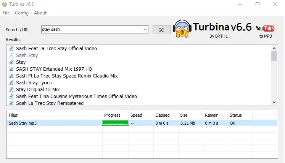285x163 pixels.
Task: Select result Sash Feat La Trec Stay Official Video
Action: point(56,49)
